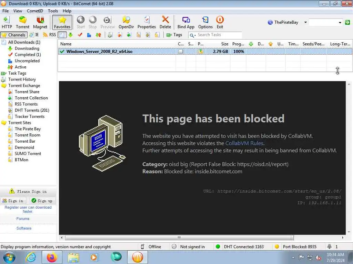Open the Tools menu
The width and height of the screenshot is (353, 264).
53,11
